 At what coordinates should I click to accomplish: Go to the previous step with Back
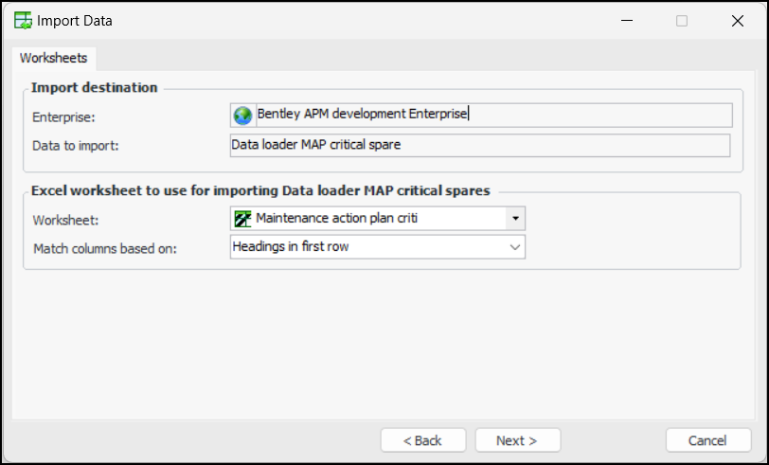[x=422, y=440]
